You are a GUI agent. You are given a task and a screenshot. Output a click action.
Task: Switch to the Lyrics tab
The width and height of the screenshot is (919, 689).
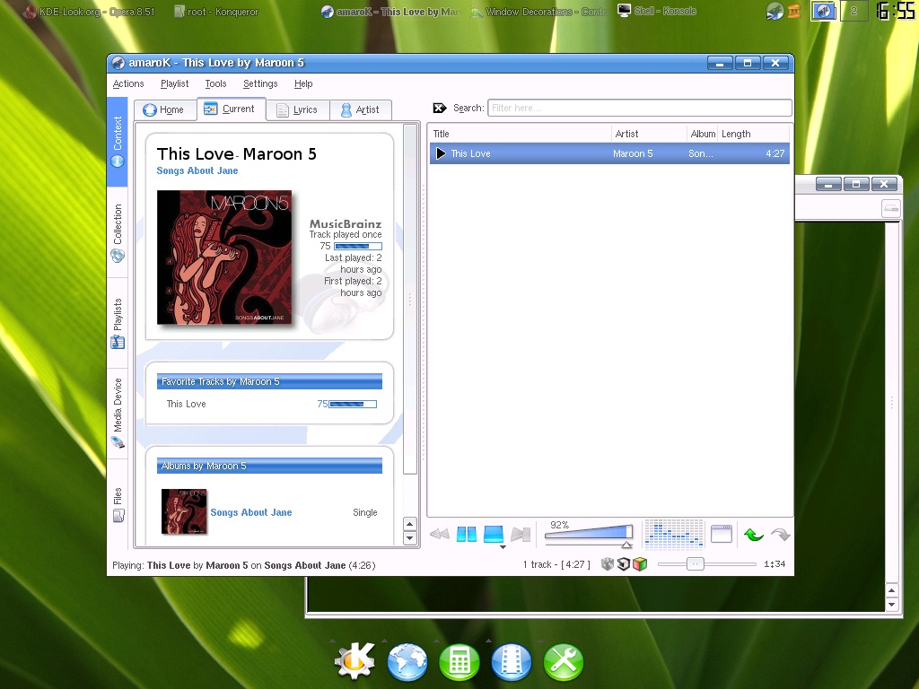(298, 109)
